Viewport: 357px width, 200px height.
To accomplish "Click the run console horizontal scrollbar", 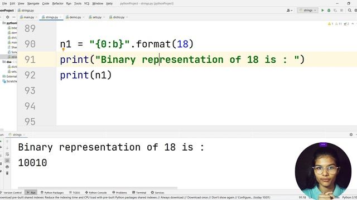I will pos(98,188).
